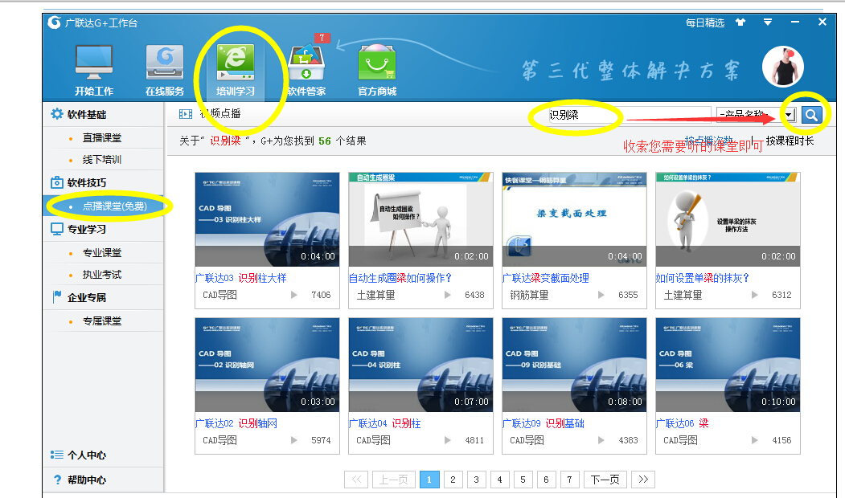This screenshot has width=845, height=498.
Task: Click the 02 识别轴网 thumbnail
Action: click(x=267, y=365)
